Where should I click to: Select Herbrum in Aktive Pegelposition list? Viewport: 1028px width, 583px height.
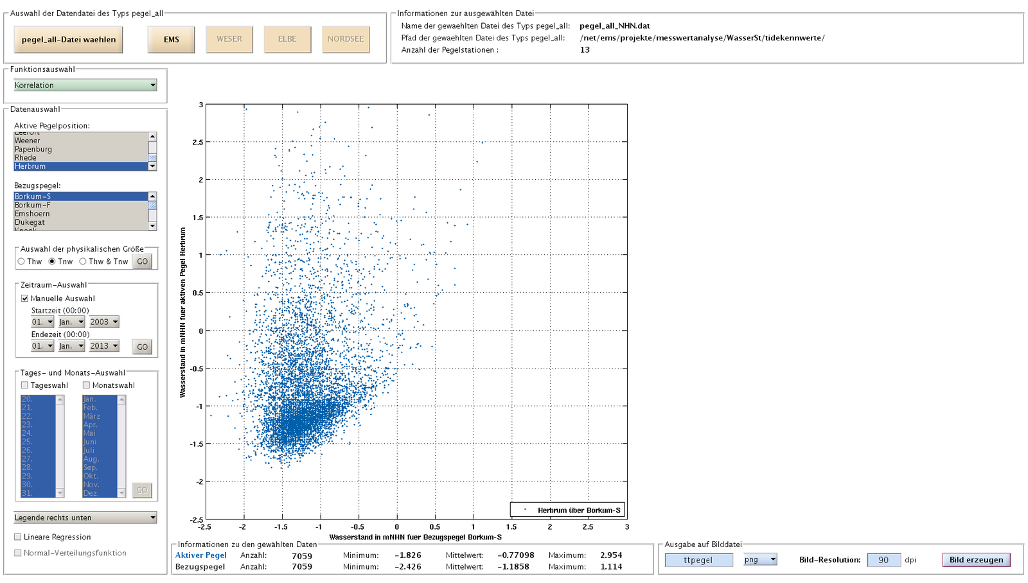click(x=81, y=166)
